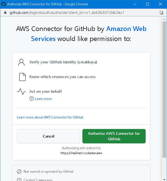Click the file icon beside Know which resources
167x181 pixels.
click(x=22, y=77)
